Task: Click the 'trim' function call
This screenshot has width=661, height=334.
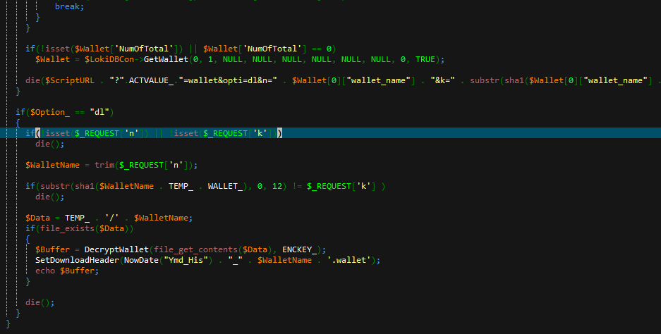Action: click(x=104, y=165)
